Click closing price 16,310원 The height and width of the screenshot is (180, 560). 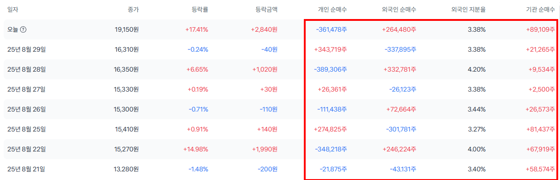[127, 49]
